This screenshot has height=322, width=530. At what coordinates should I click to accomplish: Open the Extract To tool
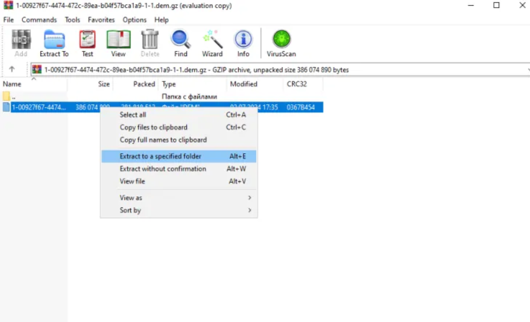(54, 43)
